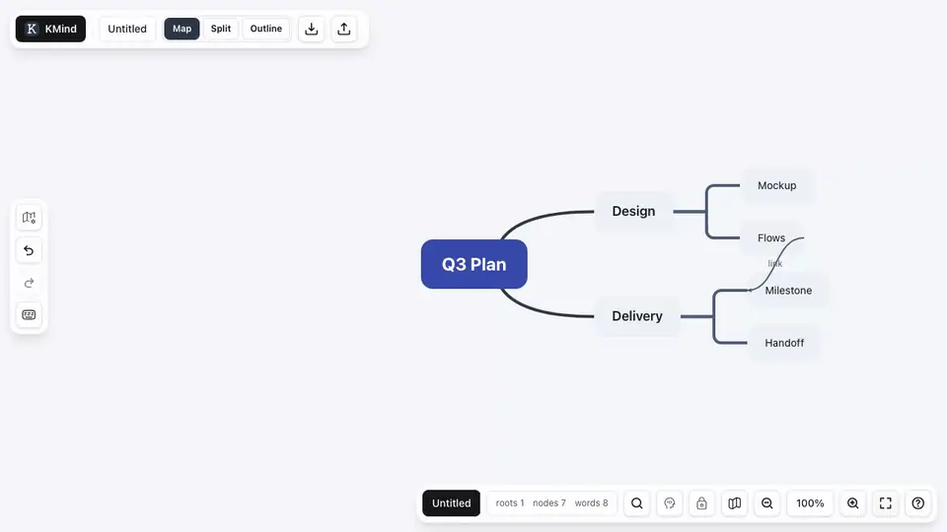The image size is (947, 532).
Task: Click the zoom in magnifier
Action: pyautogui.click(x=852, y=503)
